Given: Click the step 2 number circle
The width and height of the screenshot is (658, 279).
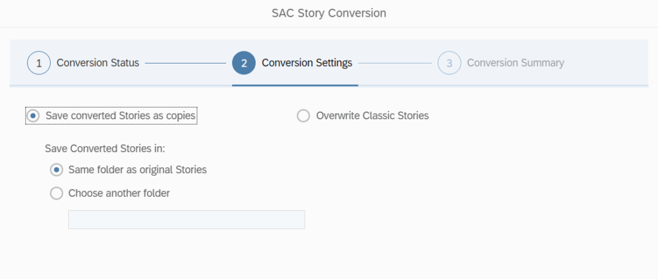Looking at the screenshot, I should pyautogui.click(x=244, y=63).
